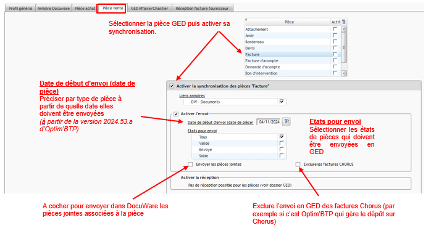
Task: Click the date de début d'envoi field
Action: click(269, 122)
